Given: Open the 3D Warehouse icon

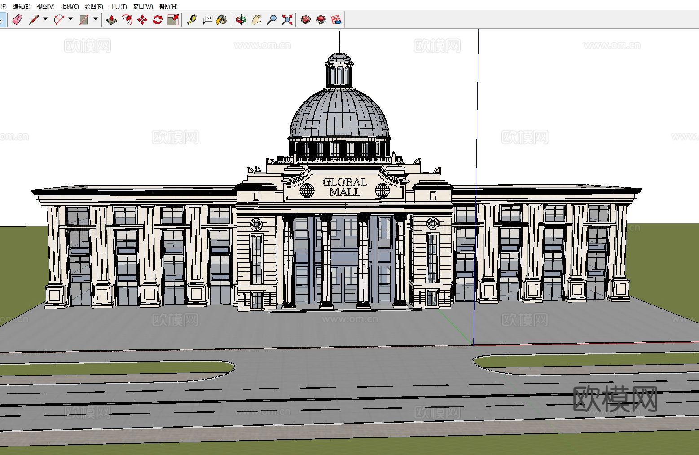Looking at the screenshot, I should point(306,20).
